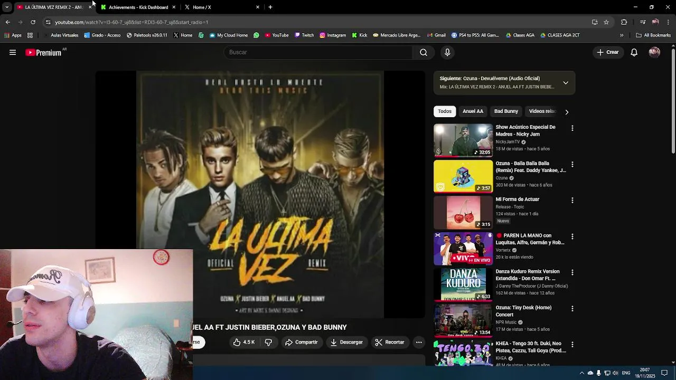
Task: Select the Anuel AA filter chip
Action: (x=473, y=111)
